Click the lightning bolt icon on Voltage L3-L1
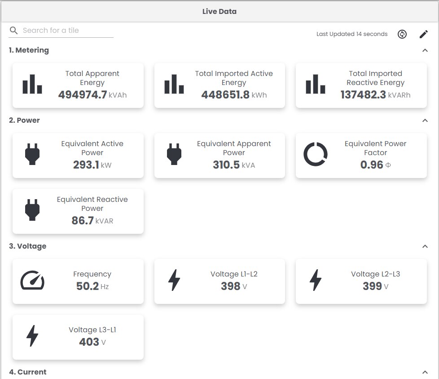 click(x=32, y=336)
